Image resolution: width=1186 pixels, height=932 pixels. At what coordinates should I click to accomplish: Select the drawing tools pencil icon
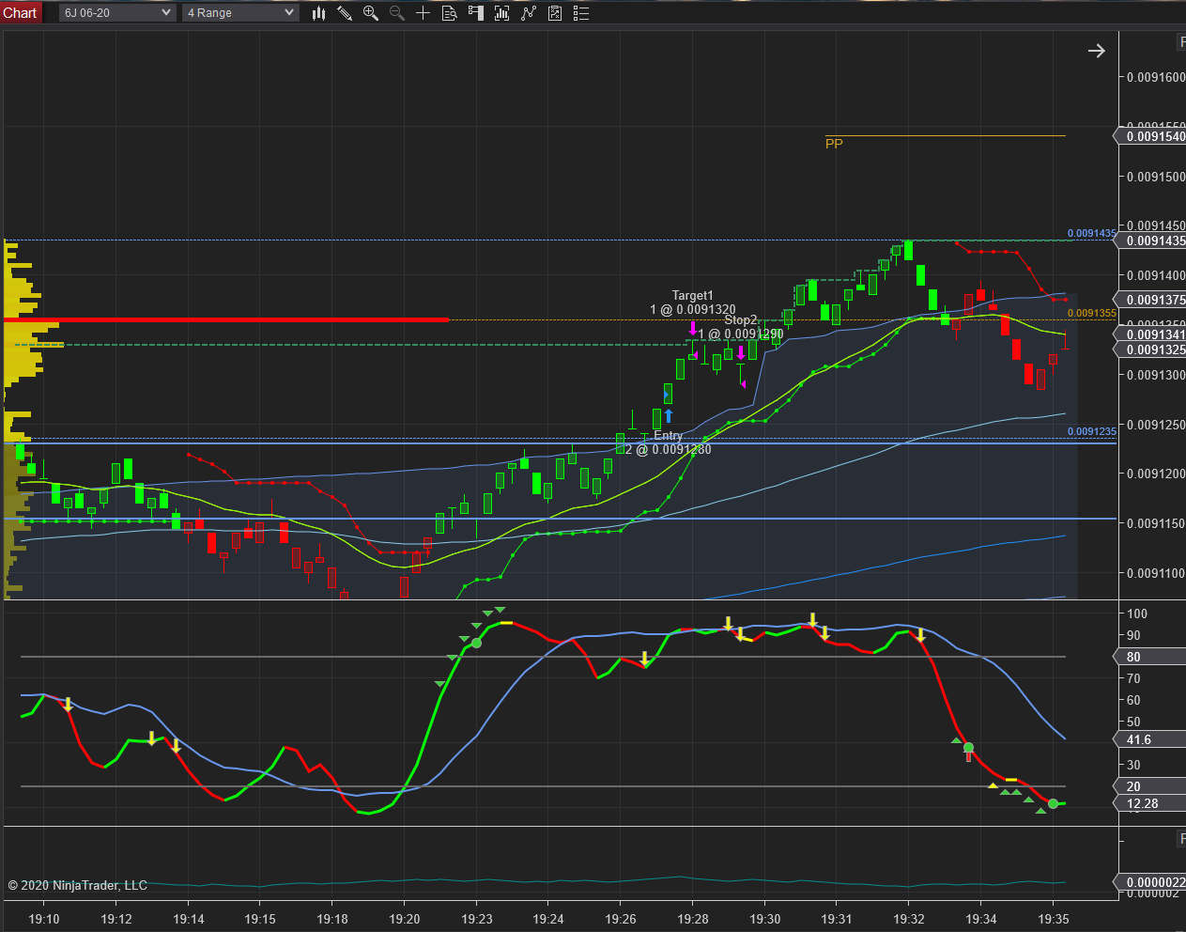[x=345, y=12]
